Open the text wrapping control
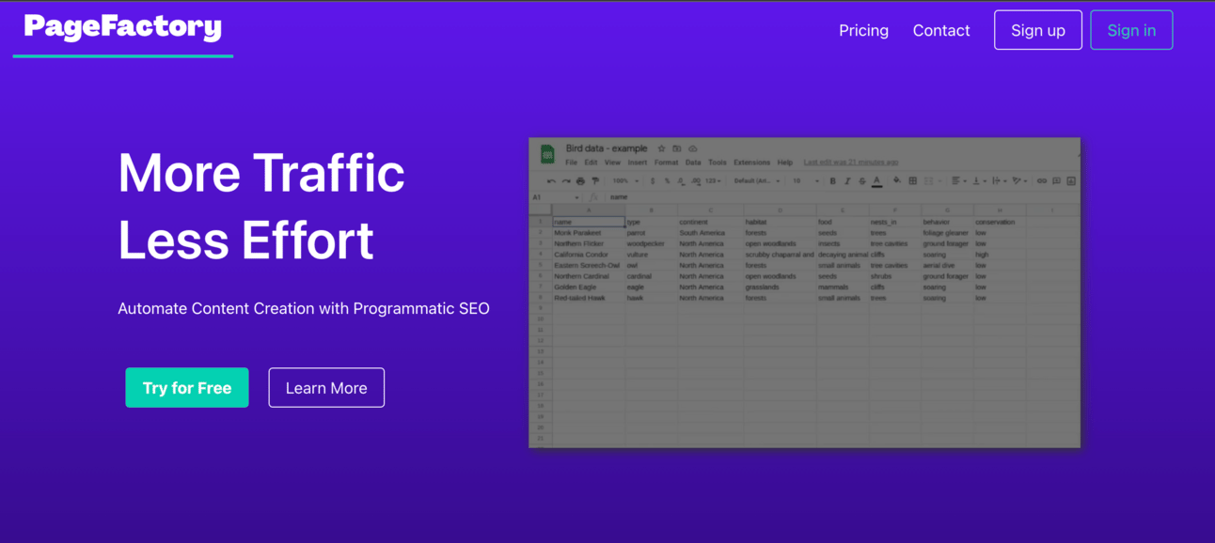This screenshot has width=1215, height=543. click(x=999, y=181)
